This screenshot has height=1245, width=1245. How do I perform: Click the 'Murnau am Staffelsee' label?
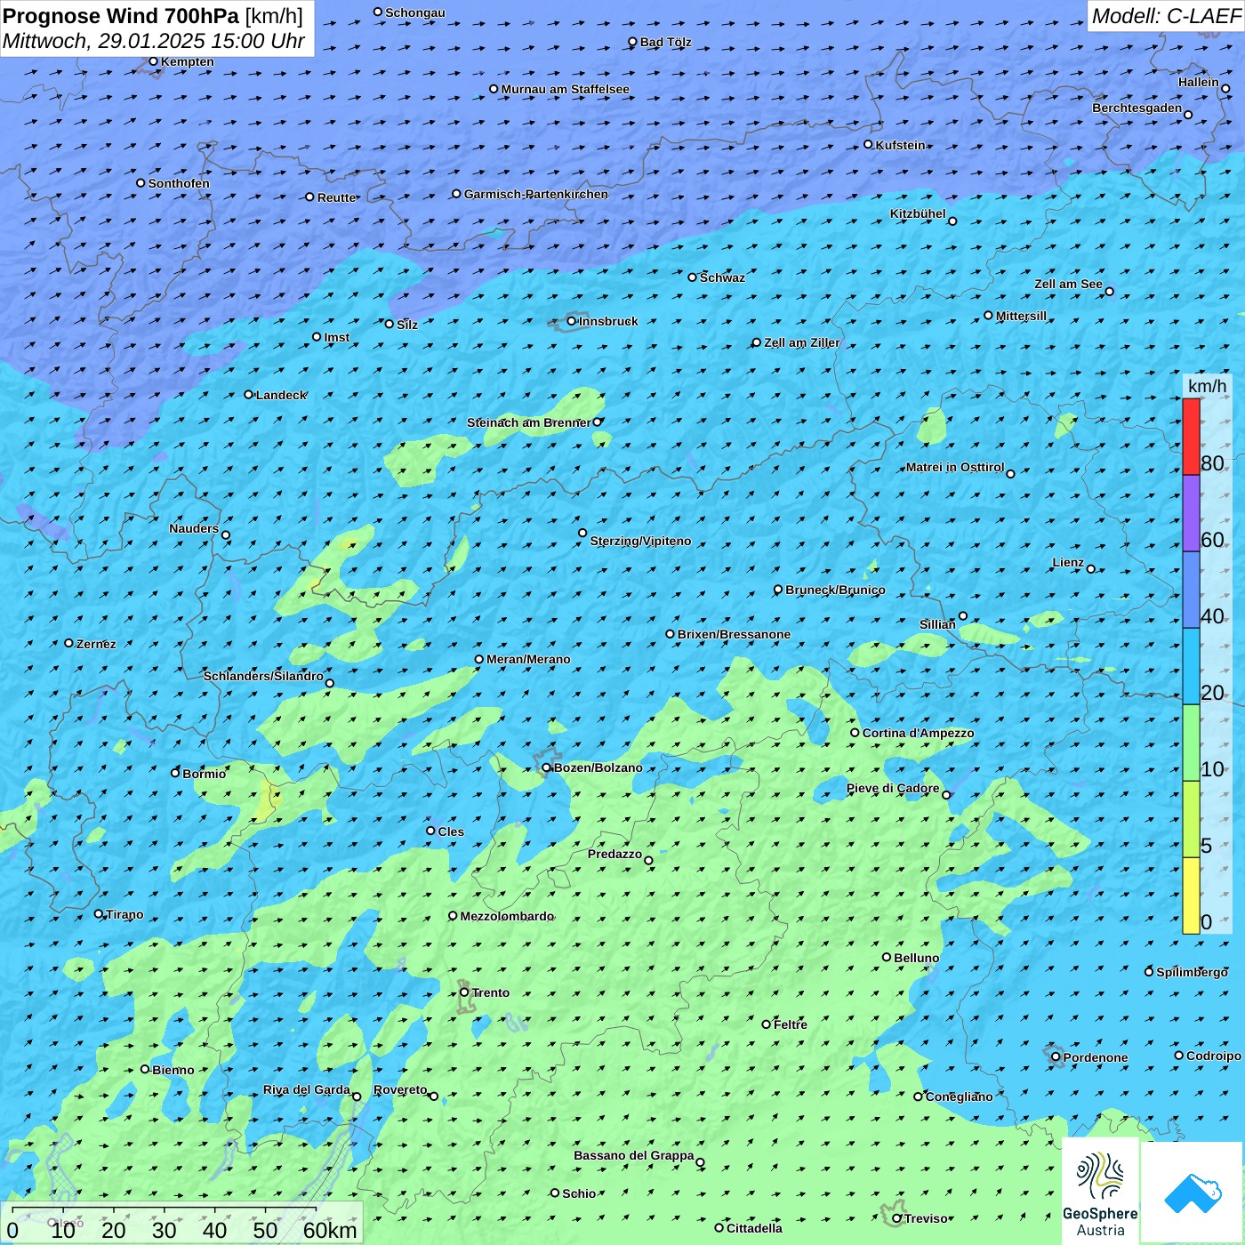point(565,89)
